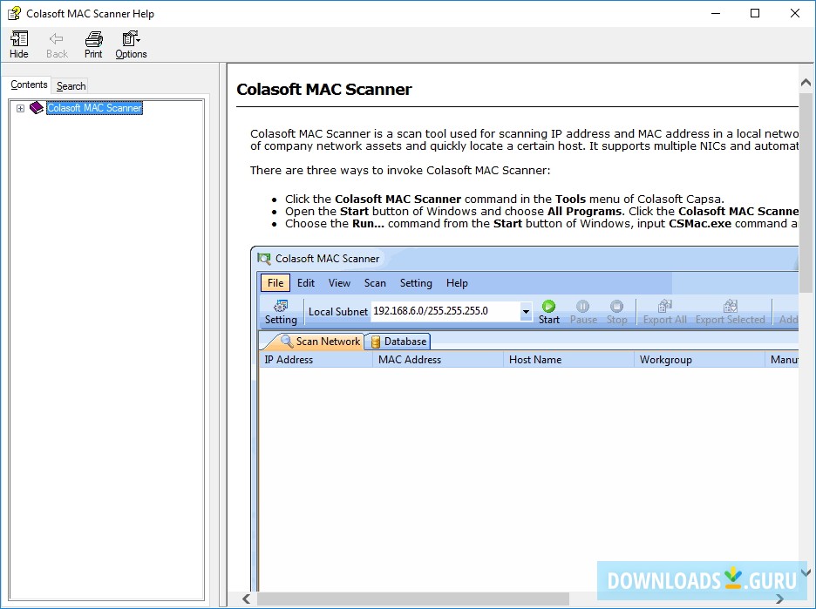Click the bold "Tools" word in first bullet
The image size is (816, 609).
click(x=570, y=199)
